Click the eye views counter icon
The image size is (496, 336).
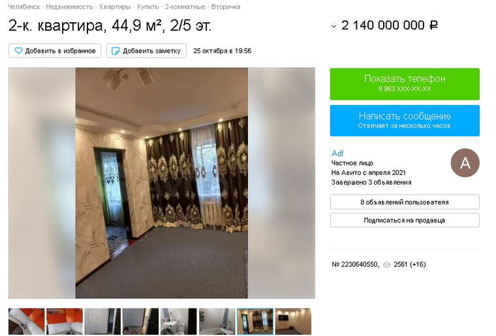point(386,265)
